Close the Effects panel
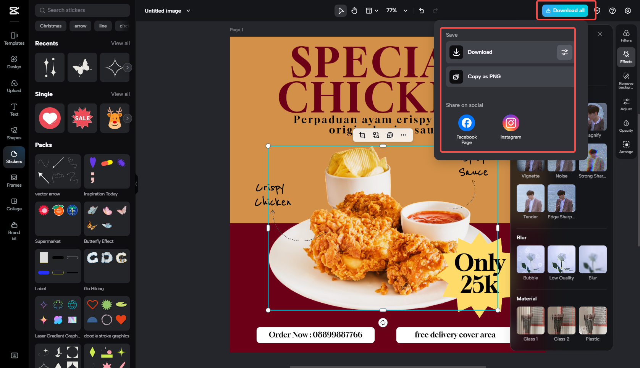The height and width of the screenshot is (368, 640). click(600, 34)
